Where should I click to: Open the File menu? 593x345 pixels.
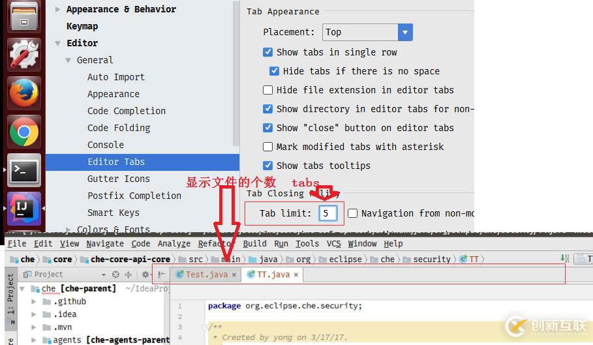tap(17, 244)
